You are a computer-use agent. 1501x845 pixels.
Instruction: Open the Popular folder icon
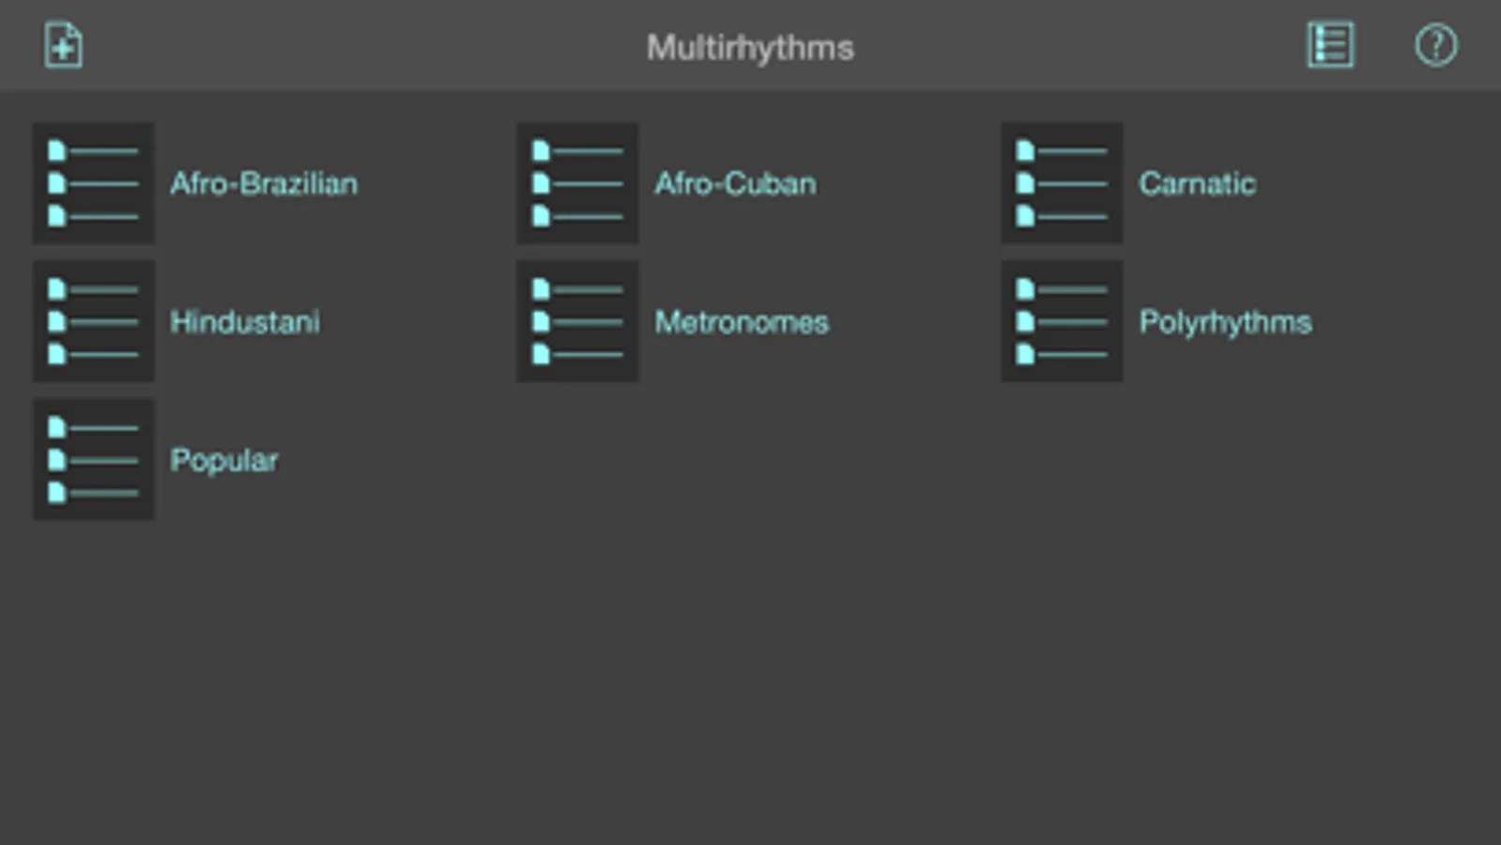(x=94, y=459)
